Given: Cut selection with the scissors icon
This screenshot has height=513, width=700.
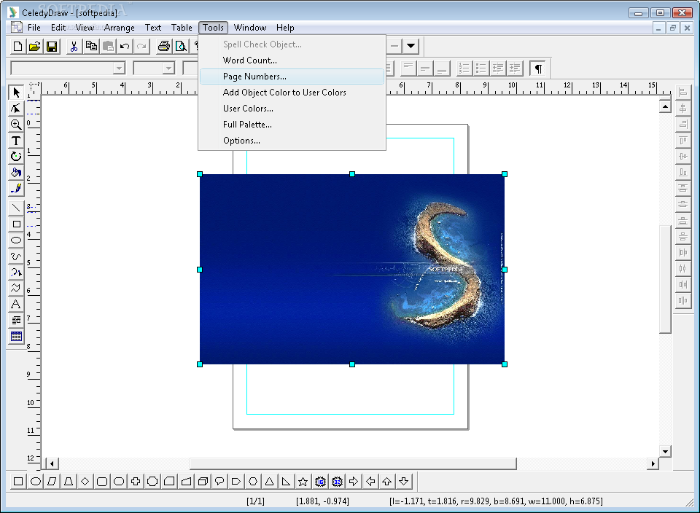Looking at the screenshot, I should pos(74,47).
